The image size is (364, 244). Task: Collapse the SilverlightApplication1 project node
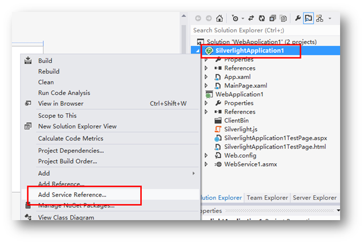pos(198,51)
